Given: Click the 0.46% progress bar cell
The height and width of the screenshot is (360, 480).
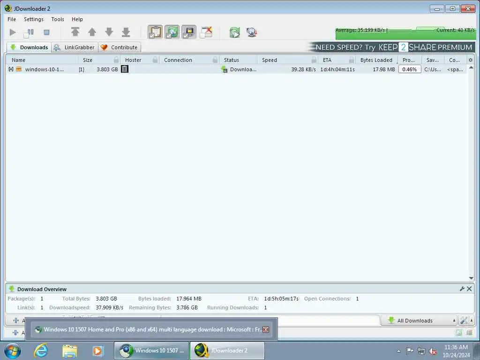Looking at the screenshot, I should pyautogui.click(x=410, y=69).
